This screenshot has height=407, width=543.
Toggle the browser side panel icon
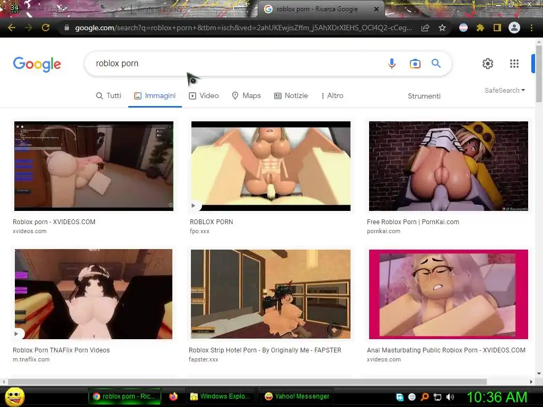[x=497, y=28]
